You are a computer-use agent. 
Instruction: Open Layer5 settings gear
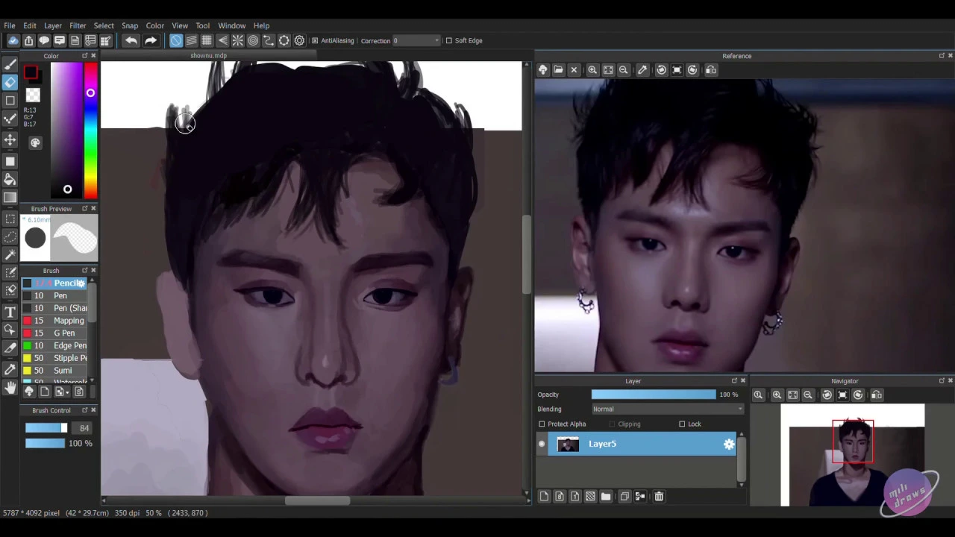[729, 445]
